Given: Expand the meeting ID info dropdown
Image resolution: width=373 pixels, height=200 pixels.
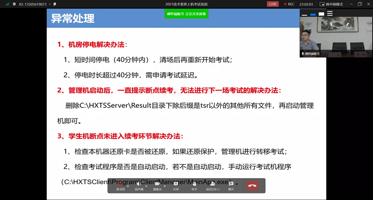Looking at the screenshot, I should point(49,4).
